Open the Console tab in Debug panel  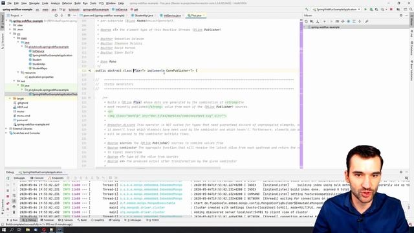37,179
